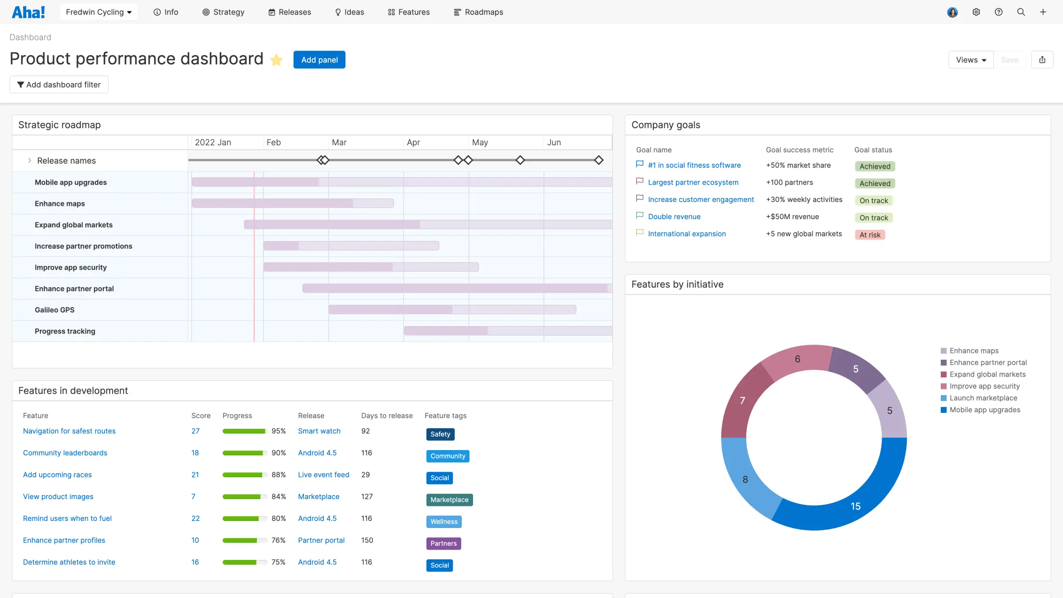1063x598 pixels.
Task: Open the Fredwin Cycling workspace dropdown
Action: (x=98, y=12)
